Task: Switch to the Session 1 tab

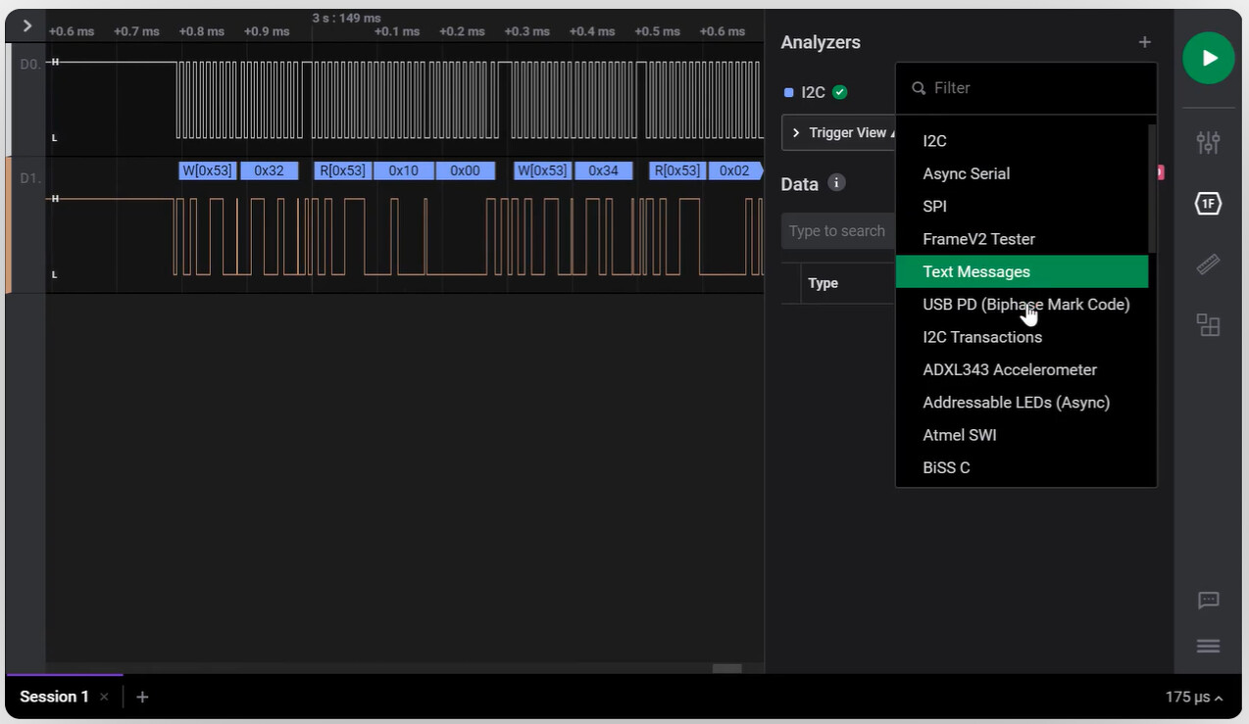Action: click(54, 697)
